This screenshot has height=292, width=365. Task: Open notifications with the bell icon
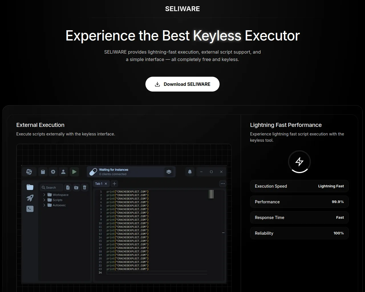coord(190,172)
